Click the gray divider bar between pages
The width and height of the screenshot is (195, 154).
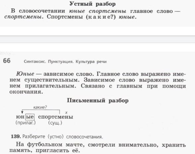tap(97, 39)
